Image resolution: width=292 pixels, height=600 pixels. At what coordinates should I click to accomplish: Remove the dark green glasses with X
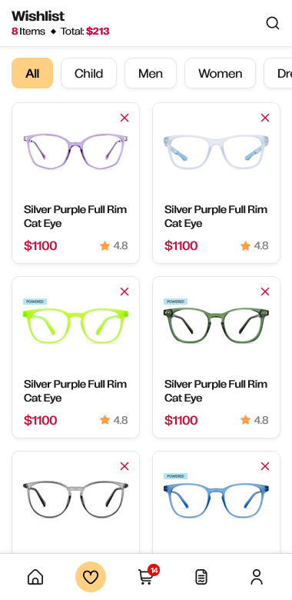(x=265, y=292)
